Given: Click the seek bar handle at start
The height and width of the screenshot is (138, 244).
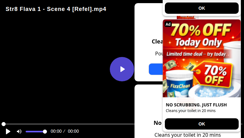Looking at the screenshot, I should [x=3, y=124].
